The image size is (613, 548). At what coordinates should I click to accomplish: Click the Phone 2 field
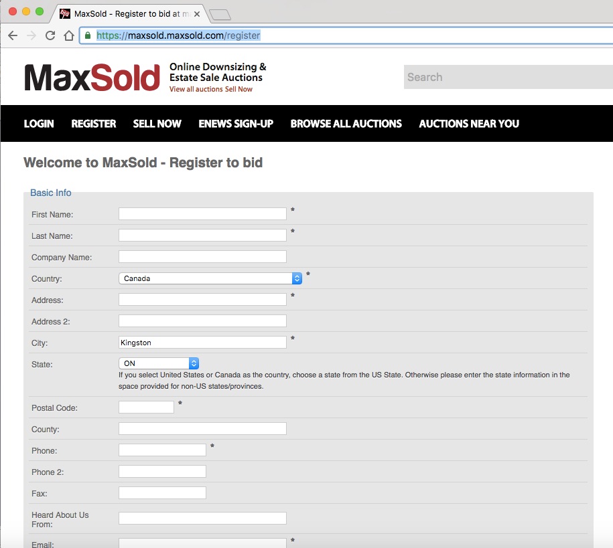[162, 472]
